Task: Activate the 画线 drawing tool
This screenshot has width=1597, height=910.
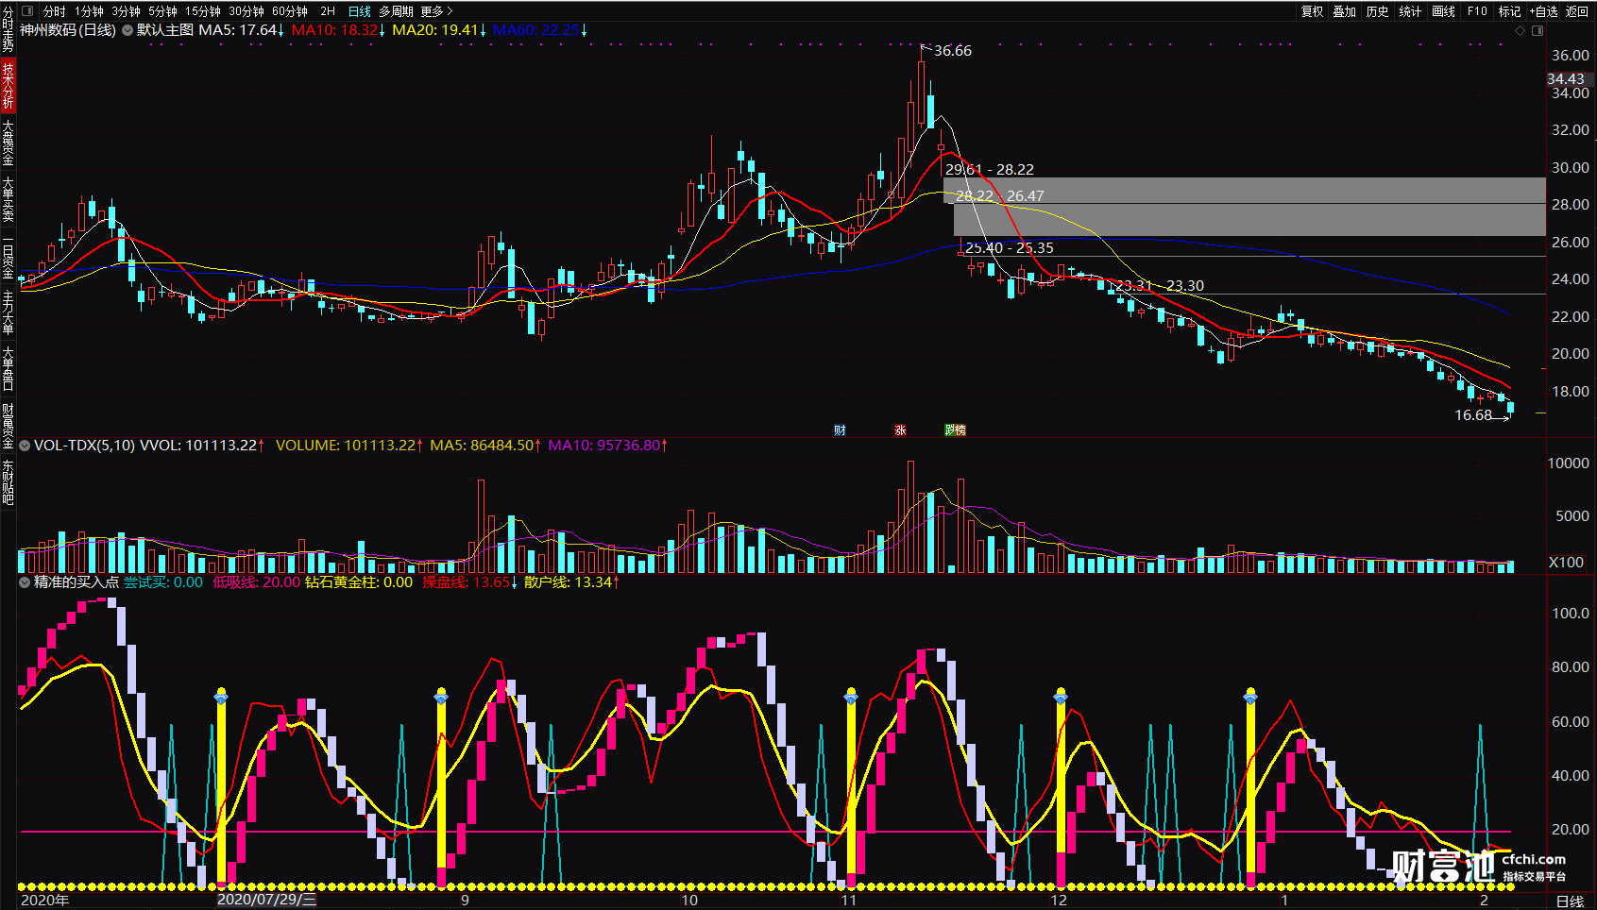Action: (x=1444, y=11)
